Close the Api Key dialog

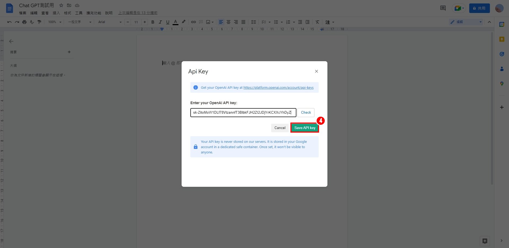[x=316, y=71]
